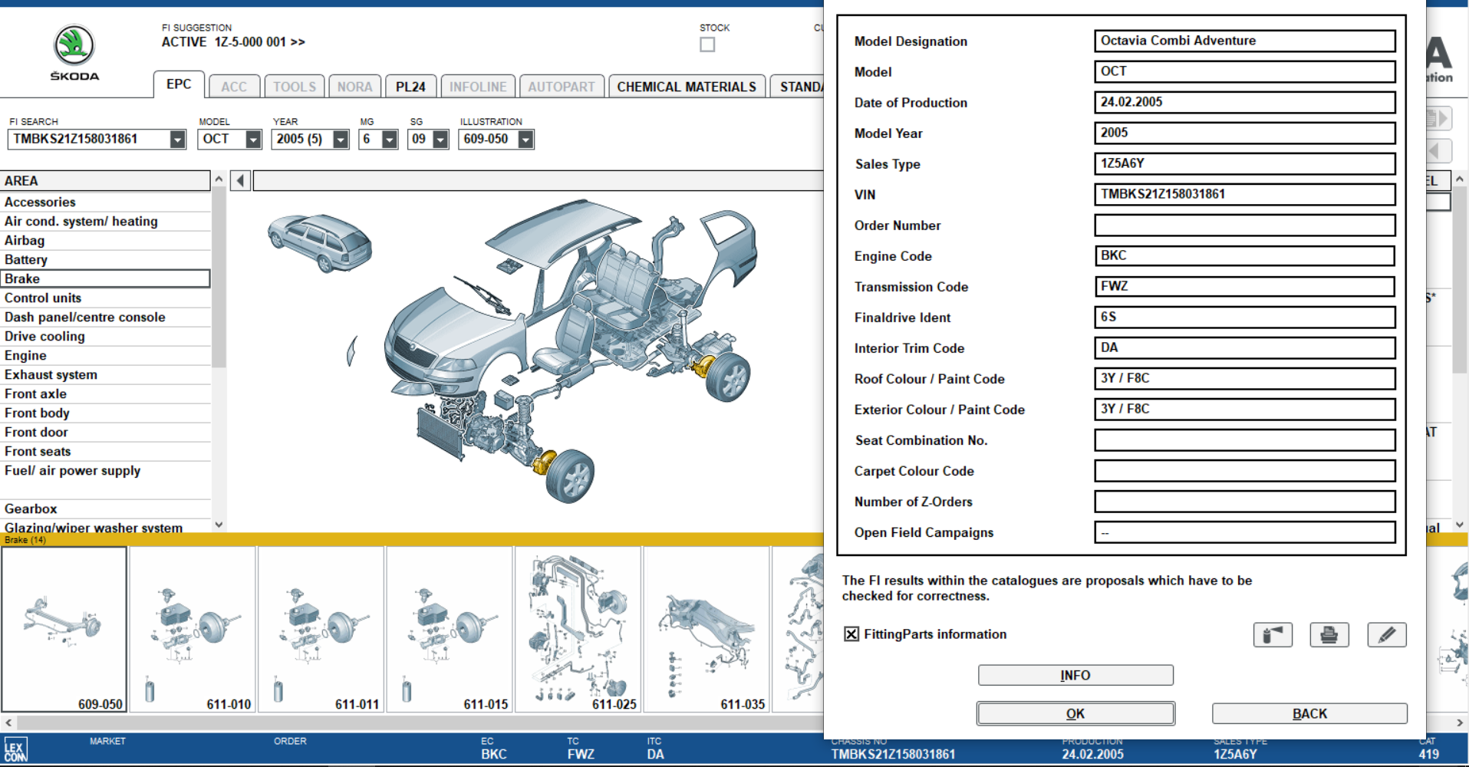Screen dimensions: 1469x767
Task: Switch to the INFOLINE tab
Action: pyautogui.click(x=478, y=87)
